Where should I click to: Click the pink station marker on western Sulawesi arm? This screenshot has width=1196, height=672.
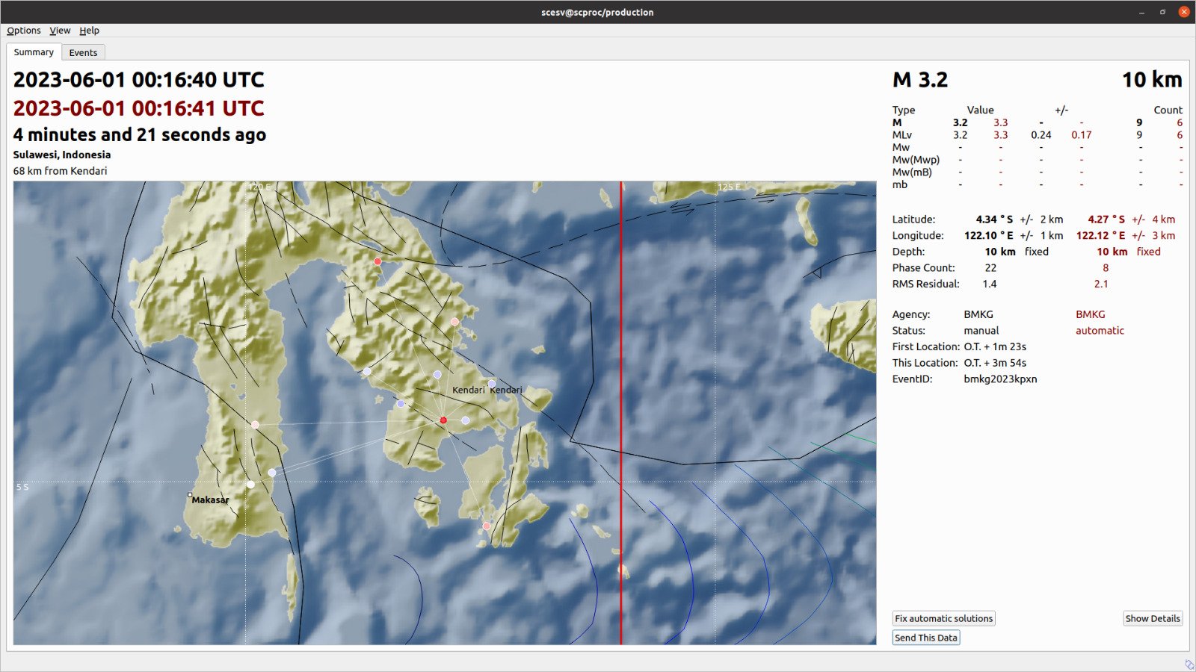pyautogui.click(x=256, y=425)
